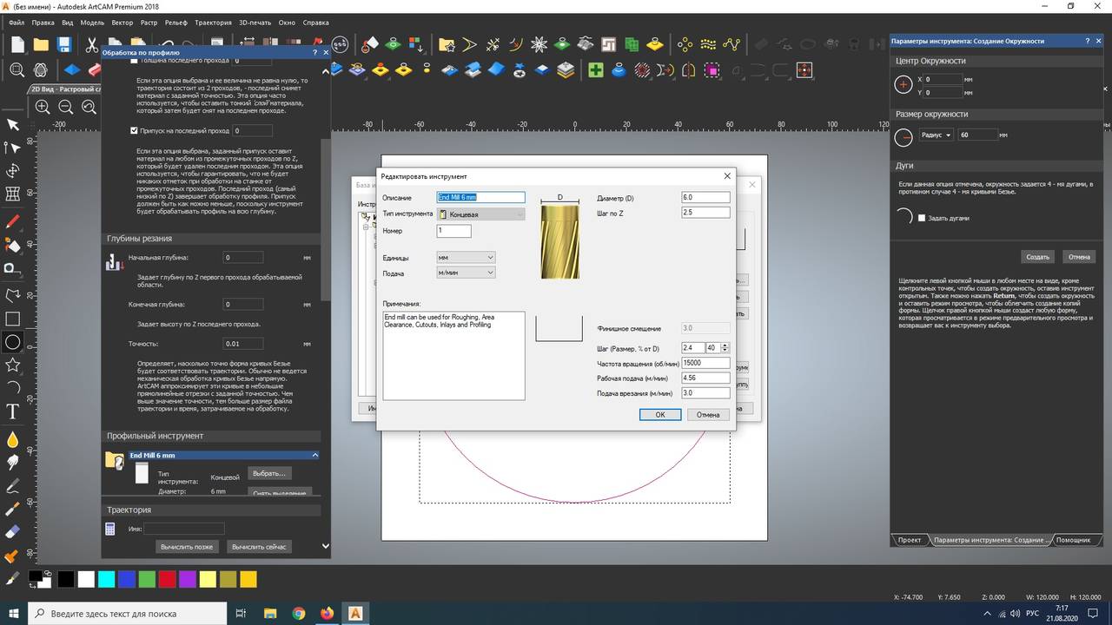Click the Cut scissors icon
The image size is (1112, 625).
[x=94, y=43]
